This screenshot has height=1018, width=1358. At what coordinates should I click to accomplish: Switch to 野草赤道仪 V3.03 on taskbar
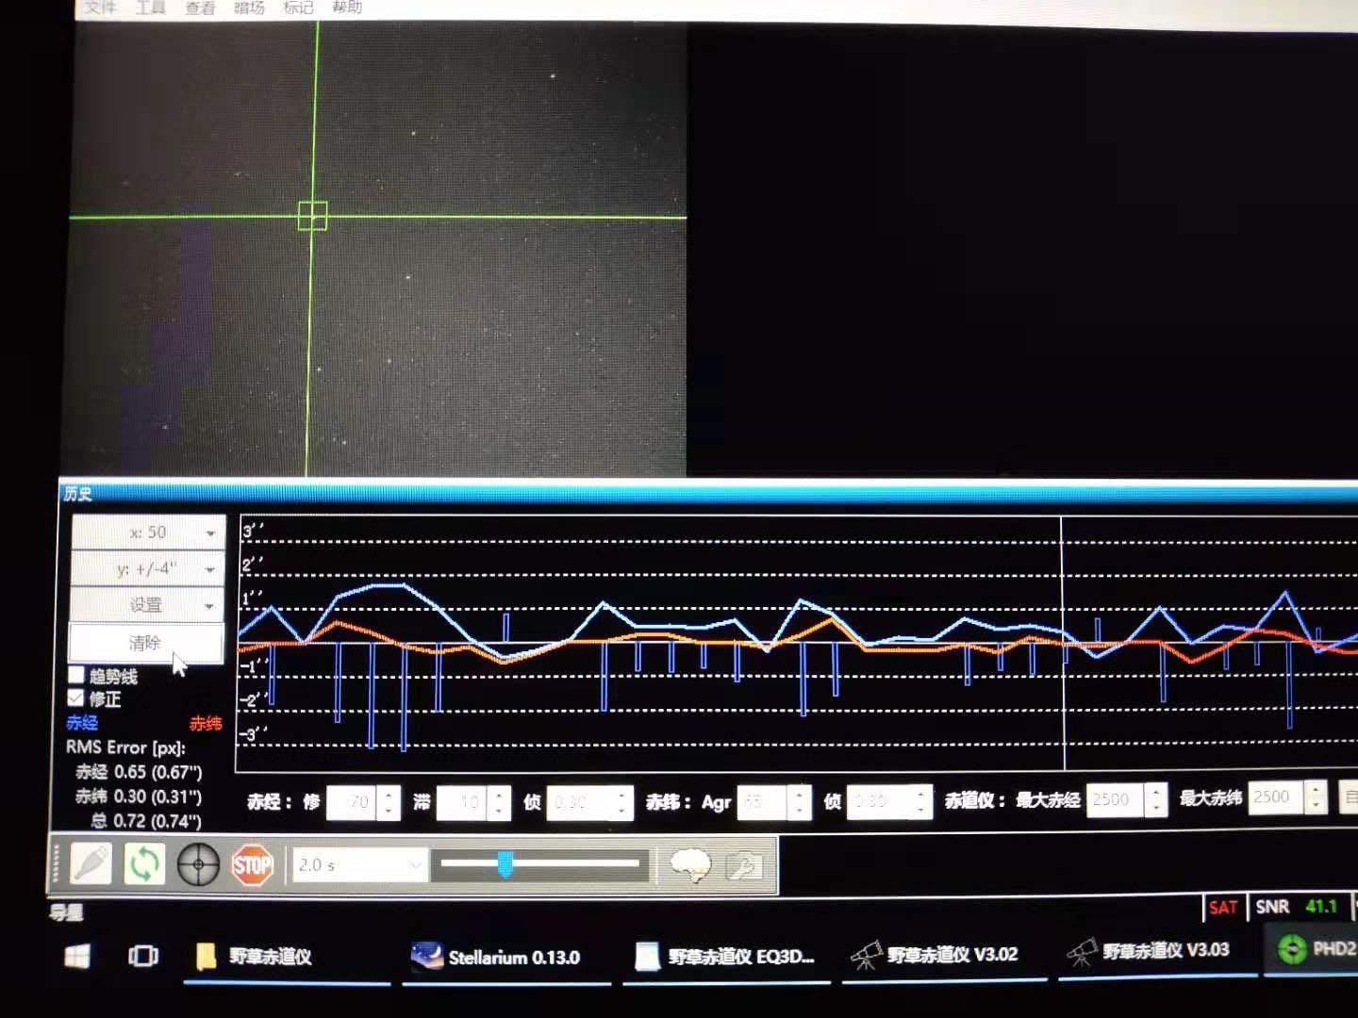click(1156, 950)
